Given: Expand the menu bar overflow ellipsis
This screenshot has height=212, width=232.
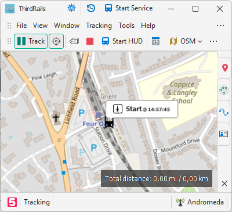Looking at the screenshot, I should 220,26.
